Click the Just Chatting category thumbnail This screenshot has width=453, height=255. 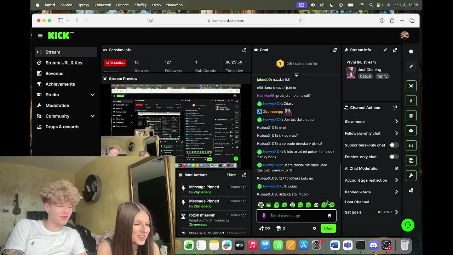tap(351, 73)
